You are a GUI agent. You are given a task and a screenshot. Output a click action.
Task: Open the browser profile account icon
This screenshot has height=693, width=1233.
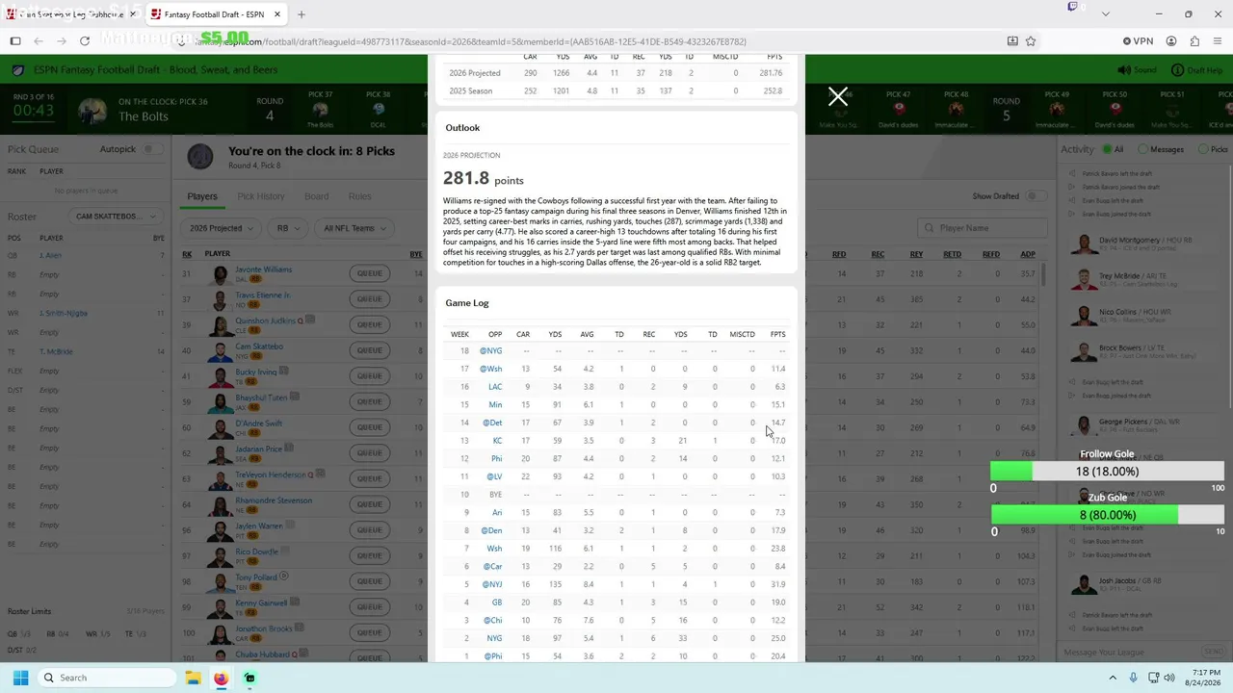pos(1171,41)
